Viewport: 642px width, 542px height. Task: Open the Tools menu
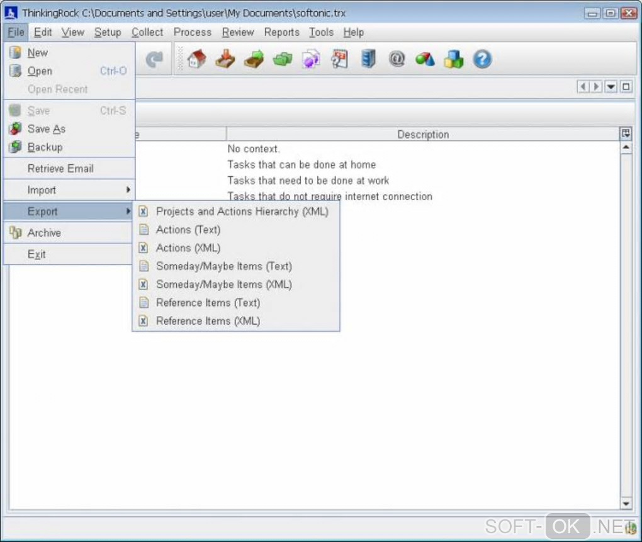322,32
